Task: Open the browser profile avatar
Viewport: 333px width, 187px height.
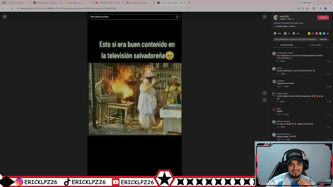Action: point(325,9)
